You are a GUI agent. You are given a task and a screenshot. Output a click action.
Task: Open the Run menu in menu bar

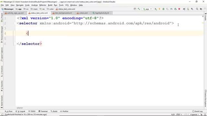pyautogui.click(x=56, y=5)
